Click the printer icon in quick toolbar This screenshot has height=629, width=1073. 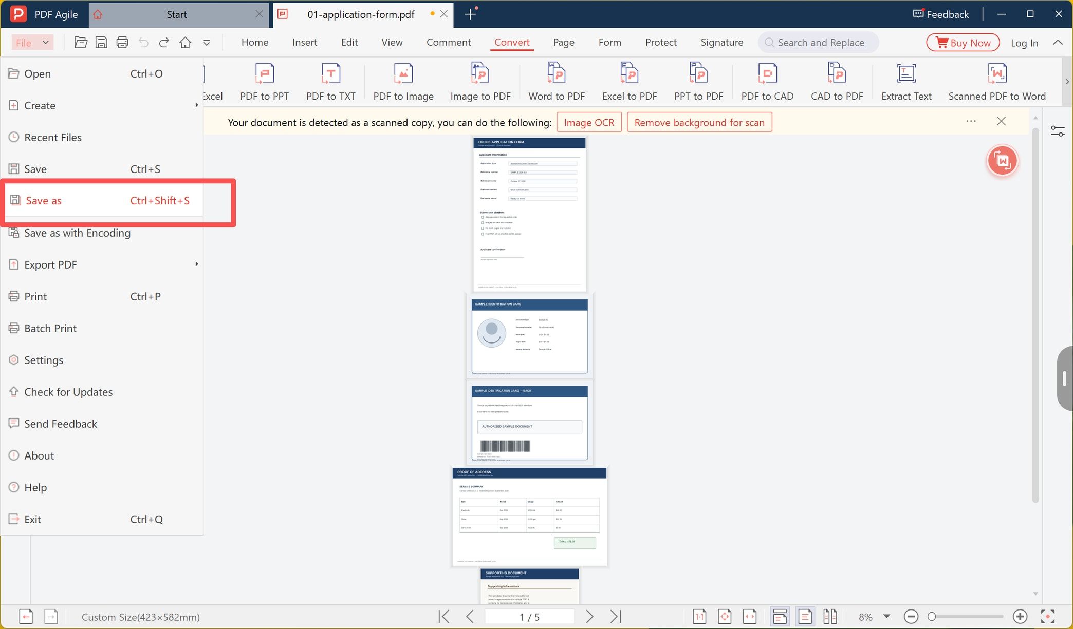coord(122,43)
